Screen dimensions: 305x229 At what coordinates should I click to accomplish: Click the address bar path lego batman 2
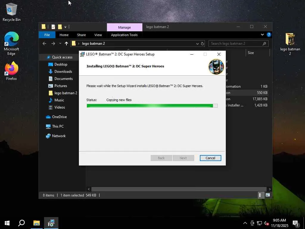pyautogui.click(x=93, y=44)
